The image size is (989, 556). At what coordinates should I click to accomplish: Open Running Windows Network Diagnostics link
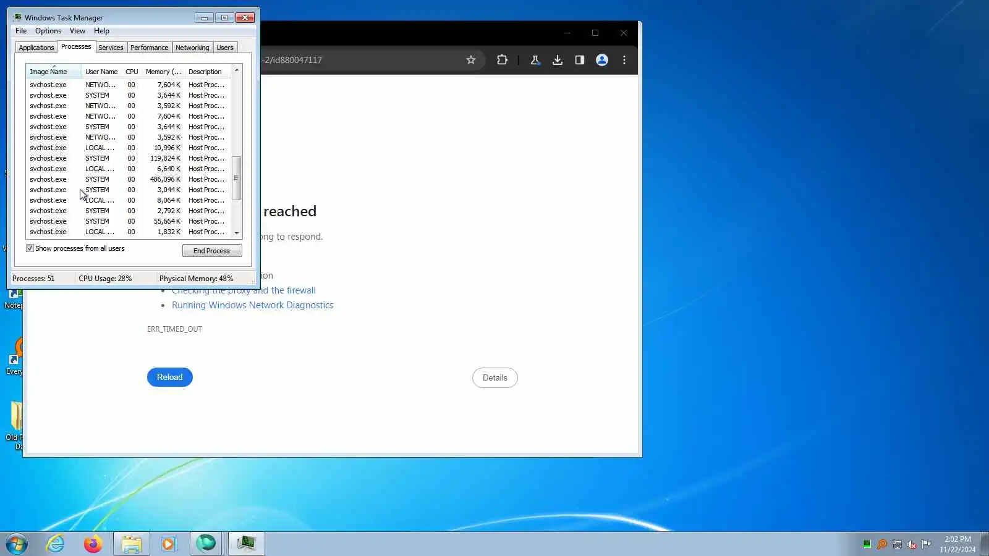pyautogui.click(x=252, y=305)
